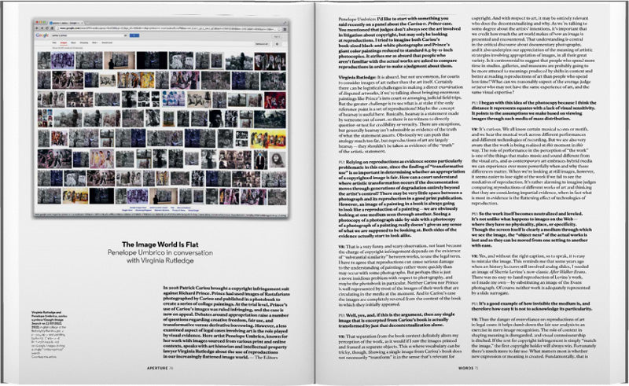Click the credit '— The Editors'
This screenshot has height=386, width=629.
coord(263,357)
